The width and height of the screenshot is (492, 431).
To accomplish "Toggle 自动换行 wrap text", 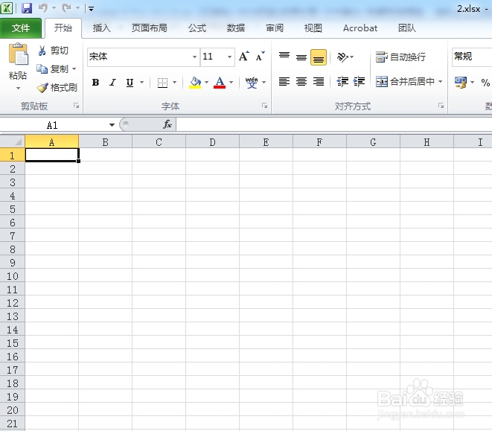I will (401, 57).
